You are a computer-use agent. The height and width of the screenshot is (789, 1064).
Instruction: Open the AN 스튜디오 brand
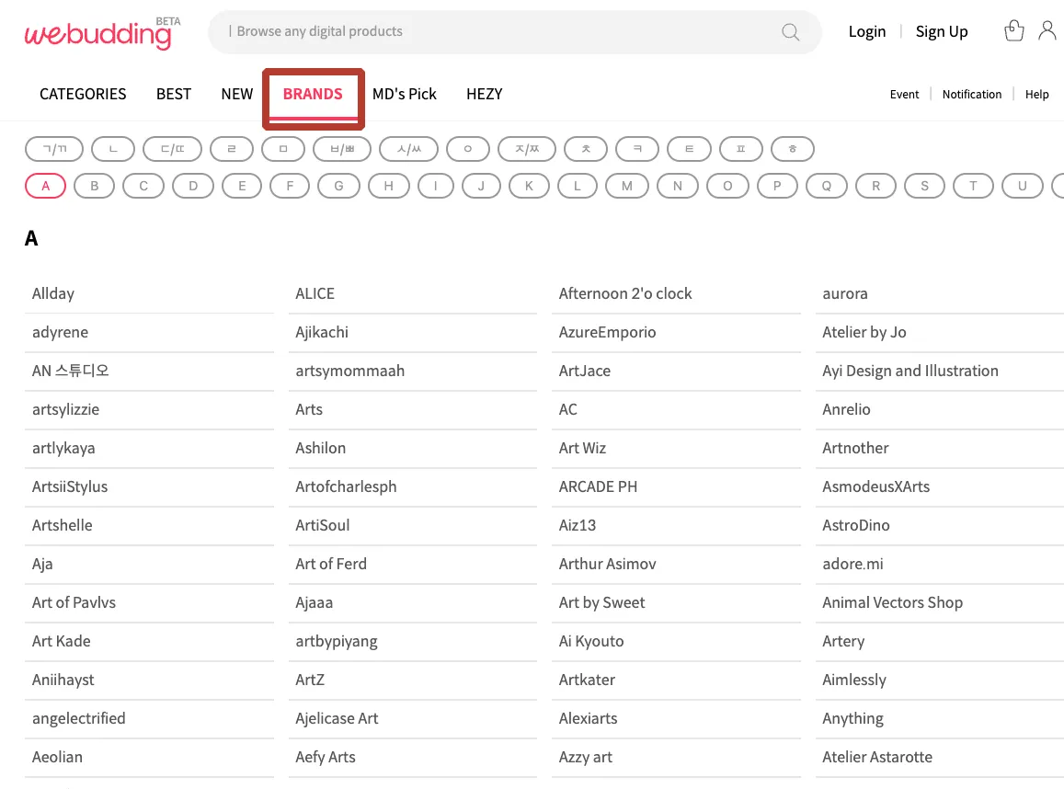pos(149,372)
